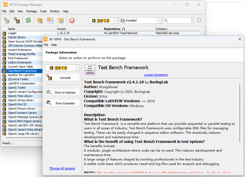
Task: Open the Package menu
Action: tap(31, 11)
